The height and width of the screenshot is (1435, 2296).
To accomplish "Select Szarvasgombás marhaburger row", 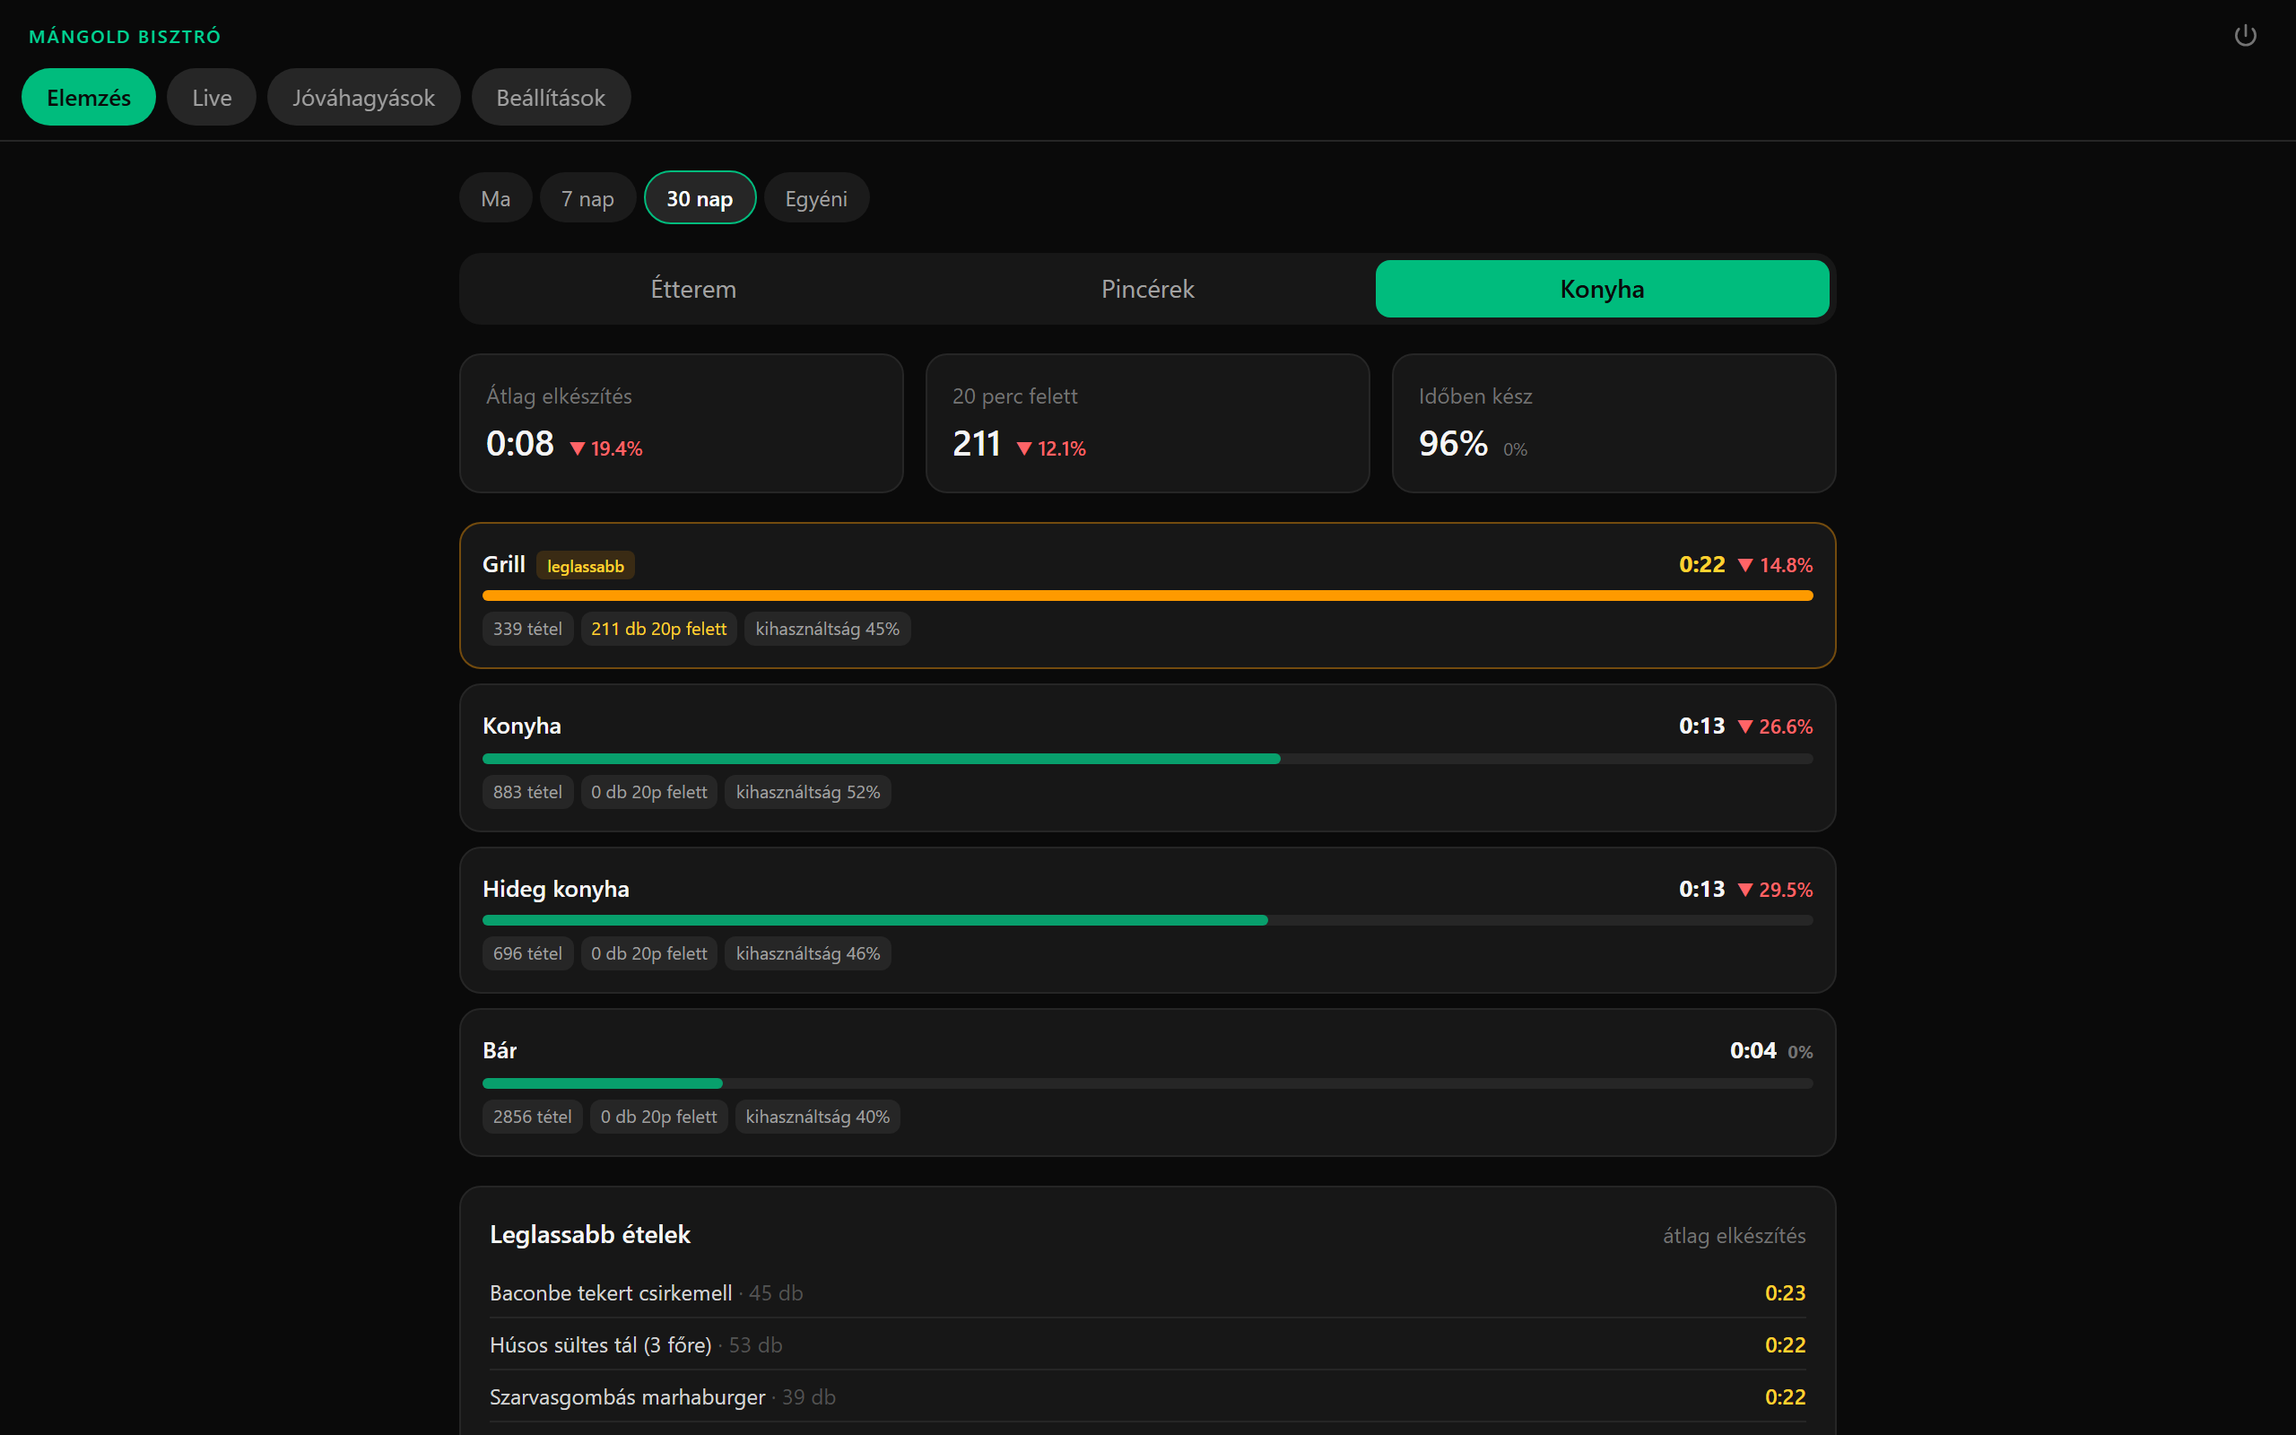I will 1148,1397.
